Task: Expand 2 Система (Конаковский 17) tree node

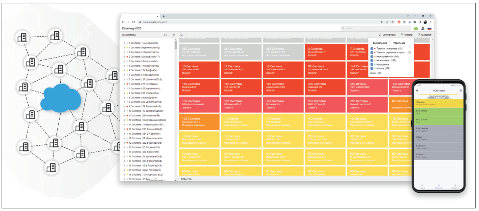Action: point(124,57)
